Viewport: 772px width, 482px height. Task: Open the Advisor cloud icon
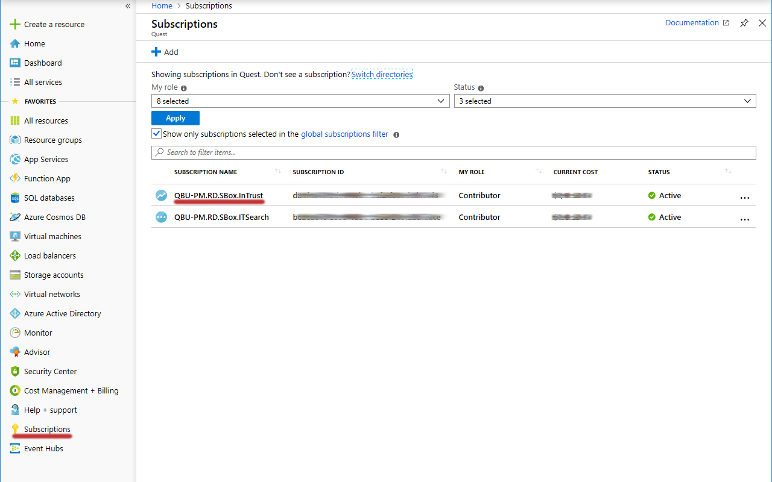(15, 352)
